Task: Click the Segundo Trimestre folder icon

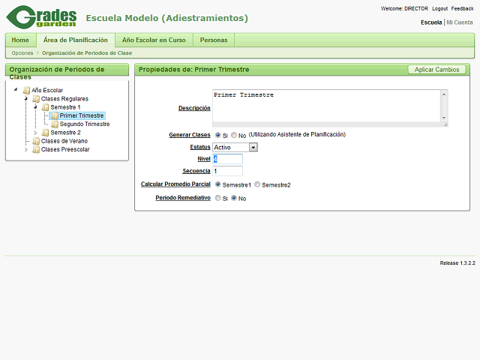Action: (55, 124)
